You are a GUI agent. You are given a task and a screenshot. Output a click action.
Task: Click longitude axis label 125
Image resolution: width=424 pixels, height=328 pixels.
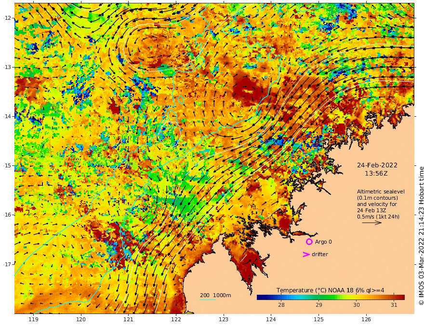[319, 319]
